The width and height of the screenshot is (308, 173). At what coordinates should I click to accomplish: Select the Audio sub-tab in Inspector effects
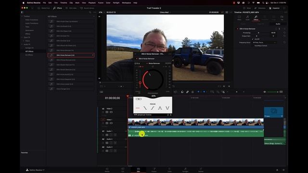coord(278,24)
